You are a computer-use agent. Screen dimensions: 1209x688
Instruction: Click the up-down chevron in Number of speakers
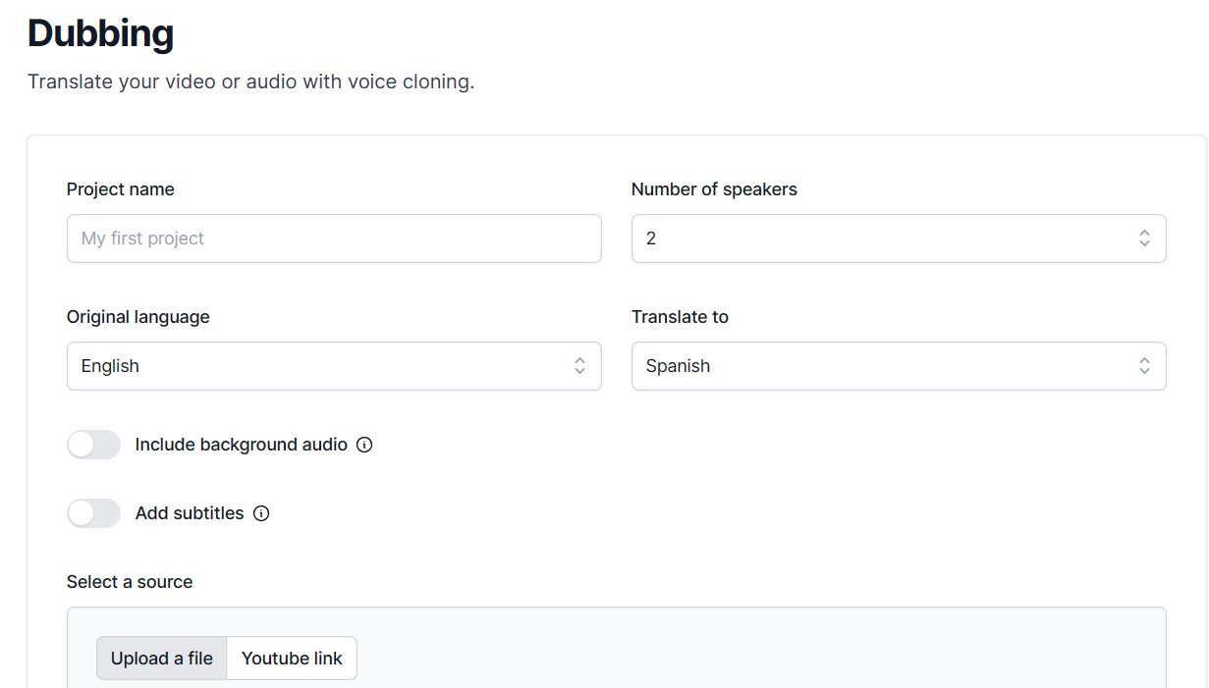[1144, 238]
